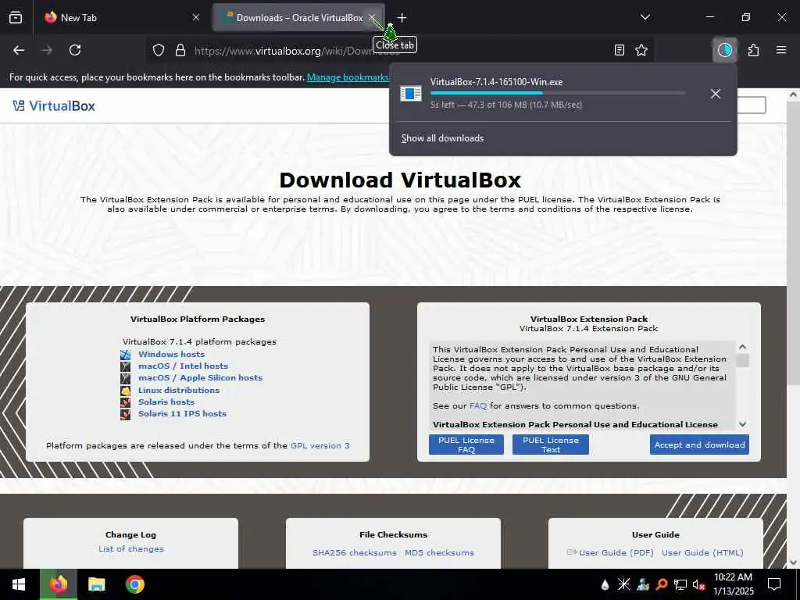This screenshot has height=600, width=800.
Task: Open the notification center icon
Action: pyautogui.click(x=774, y=584)
